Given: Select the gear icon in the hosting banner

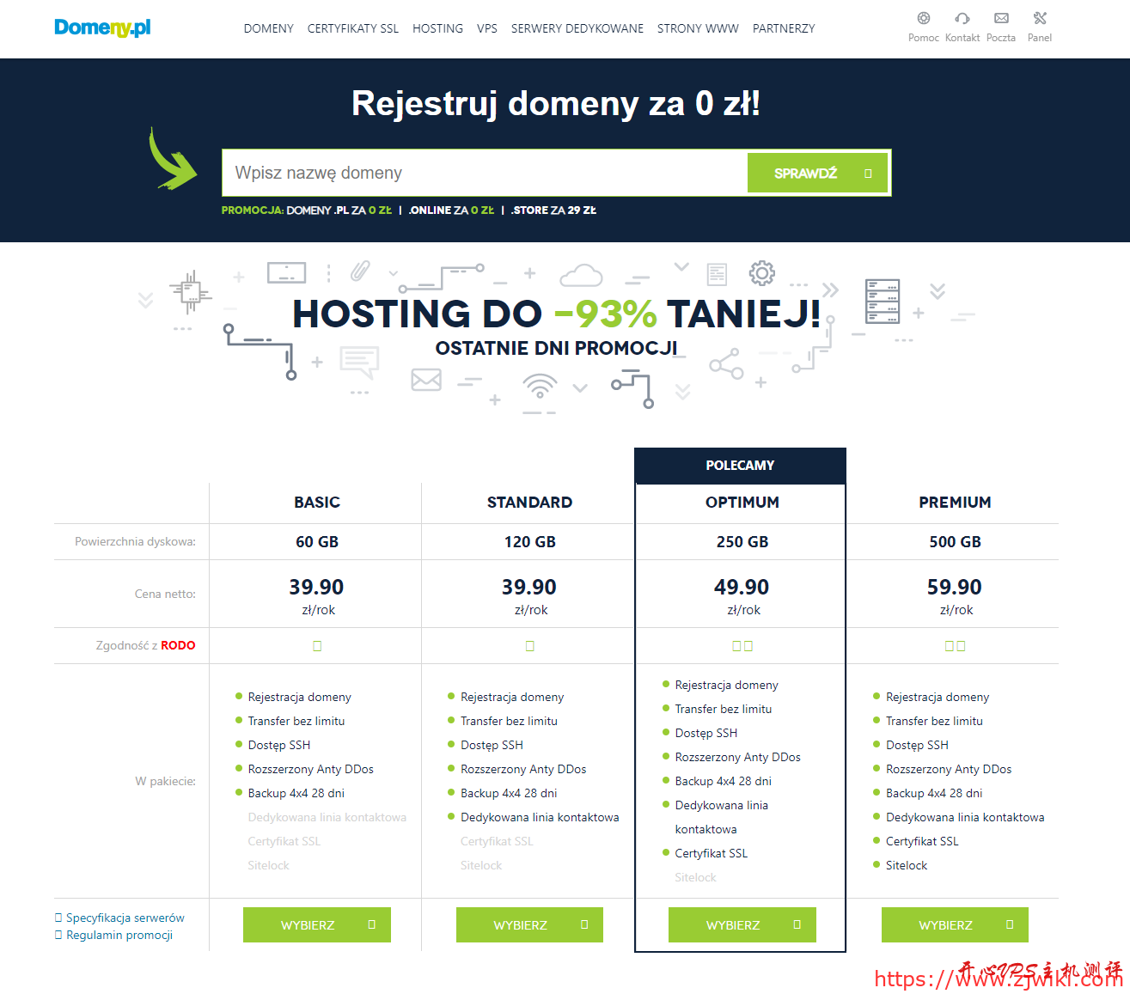Looking at the screenshot, I should 761,273.
